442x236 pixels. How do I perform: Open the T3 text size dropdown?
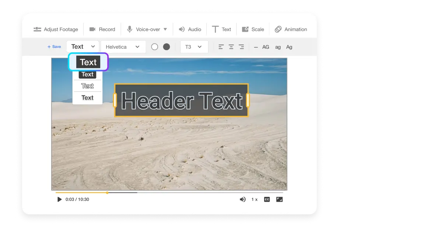194,47
